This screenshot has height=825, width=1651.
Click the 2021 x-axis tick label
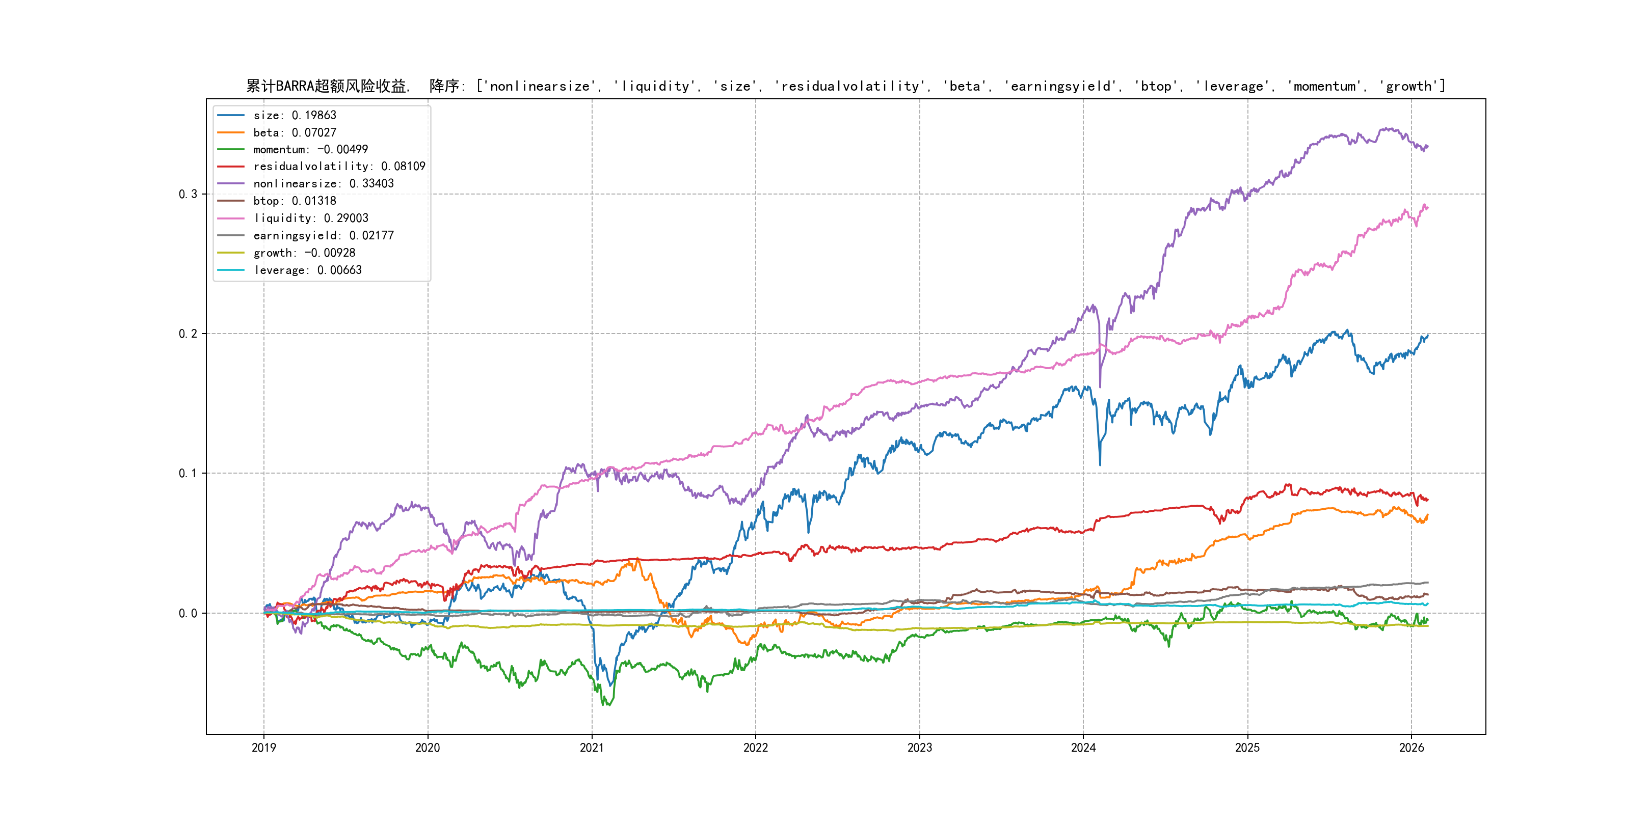pyautogui.click(x=592, y=748)
